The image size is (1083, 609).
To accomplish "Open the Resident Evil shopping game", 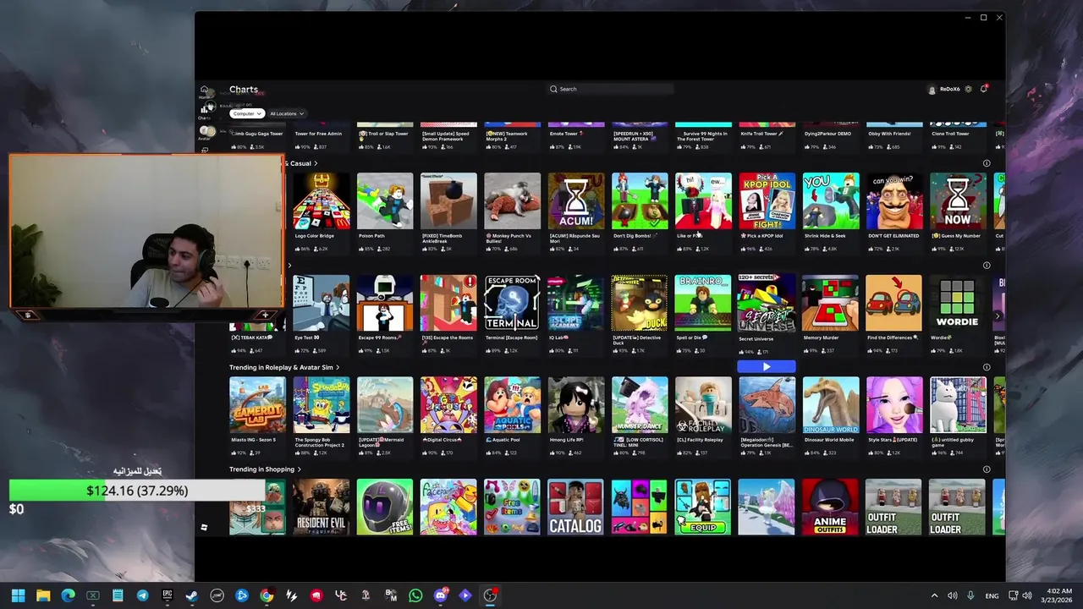I will pyautogui.click(x=322, y=507).
